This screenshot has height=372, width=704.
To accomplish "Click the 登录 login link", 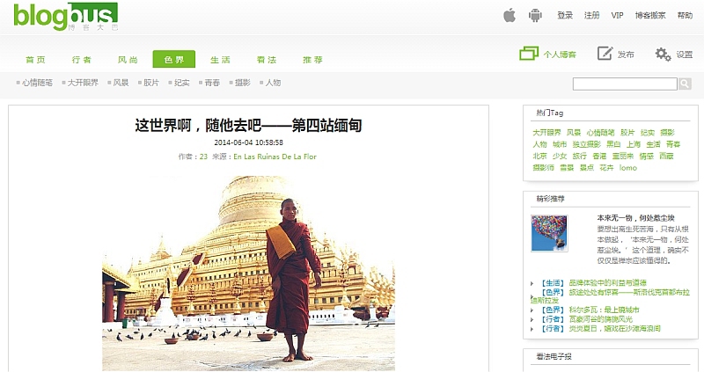I will (565, 15).
